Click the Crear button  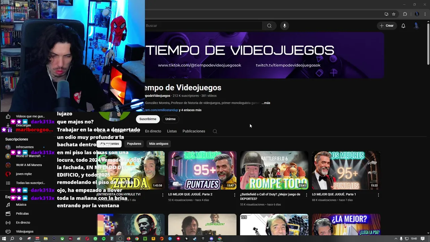click(386, 26)
